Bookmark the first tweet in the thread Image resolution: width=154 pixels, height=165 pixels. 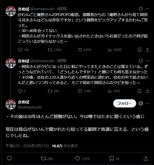(139, 50)
